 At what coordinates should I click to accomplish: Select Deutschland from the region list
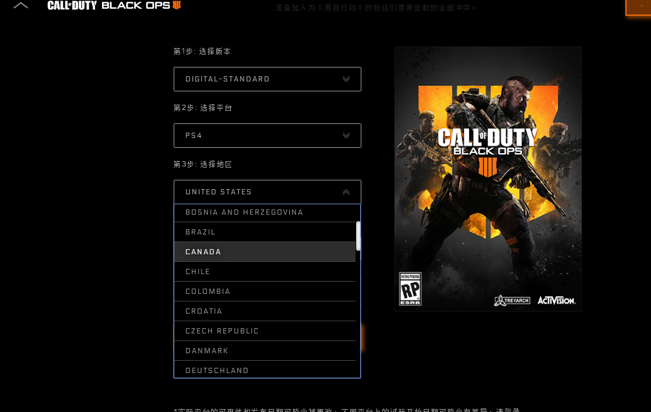click(x=265, y=370)
